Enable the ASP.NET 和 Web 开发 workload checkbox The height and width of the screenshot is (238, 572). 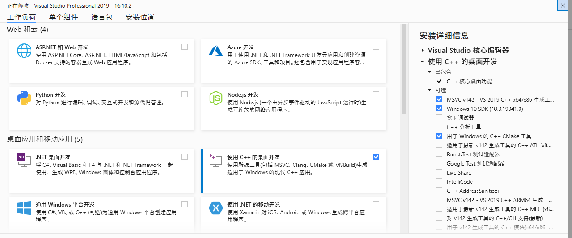[x=184, y=47]
